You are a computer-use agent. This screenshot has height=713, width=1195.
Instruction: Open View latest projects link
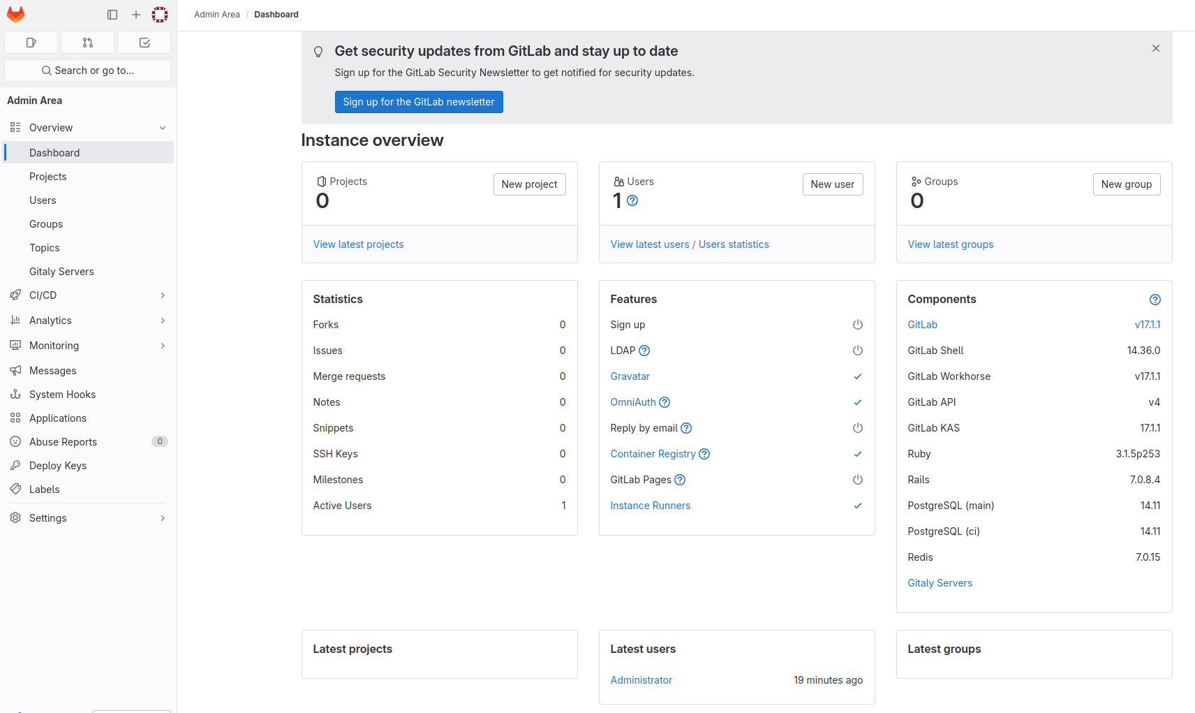pyautogui.click(x=358, y=244)
